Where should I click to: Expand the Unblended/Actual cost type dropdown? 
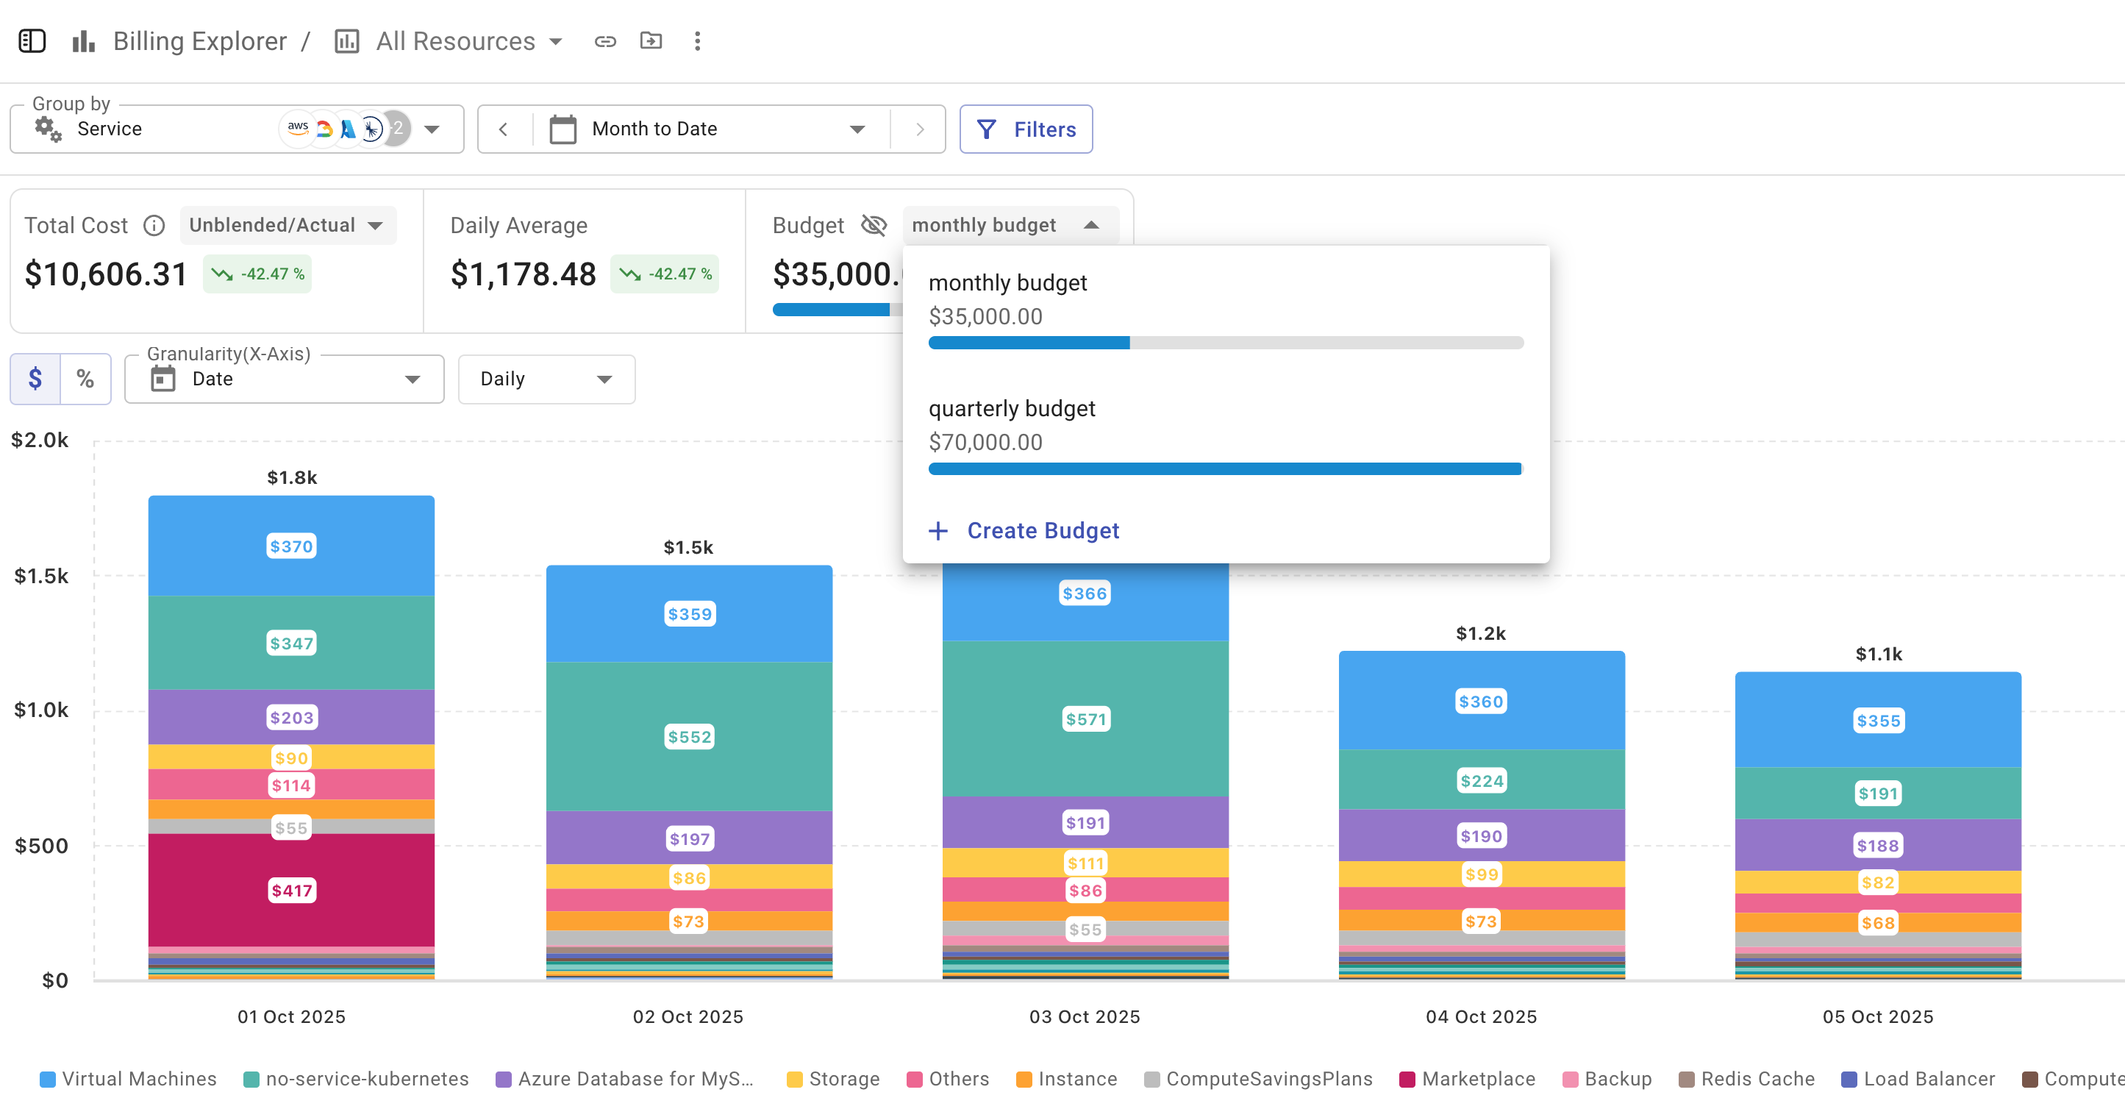click(287, 225)
